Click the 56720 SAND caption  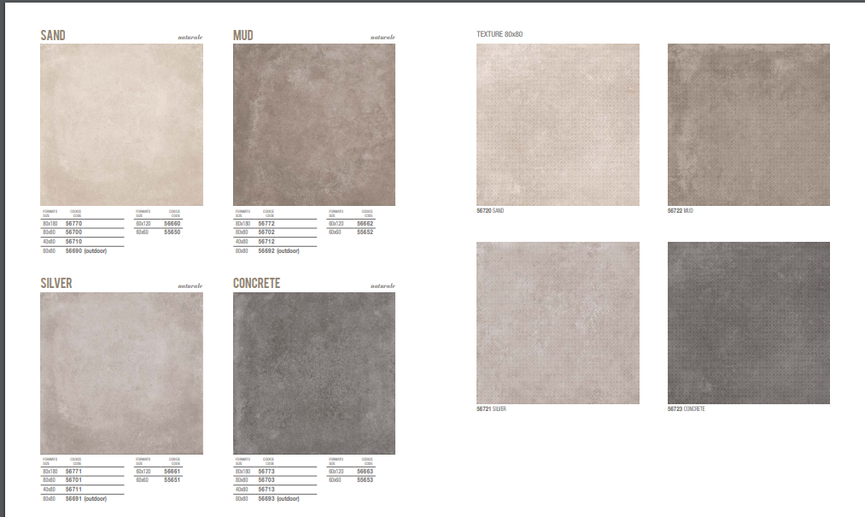tap(490, 210)
